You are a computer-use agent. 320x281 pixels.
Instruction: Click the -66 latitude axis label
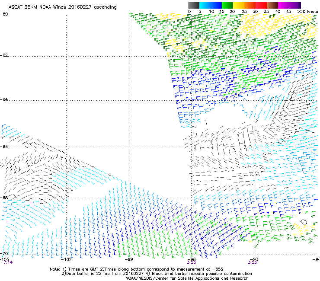[x=4, y=147]
